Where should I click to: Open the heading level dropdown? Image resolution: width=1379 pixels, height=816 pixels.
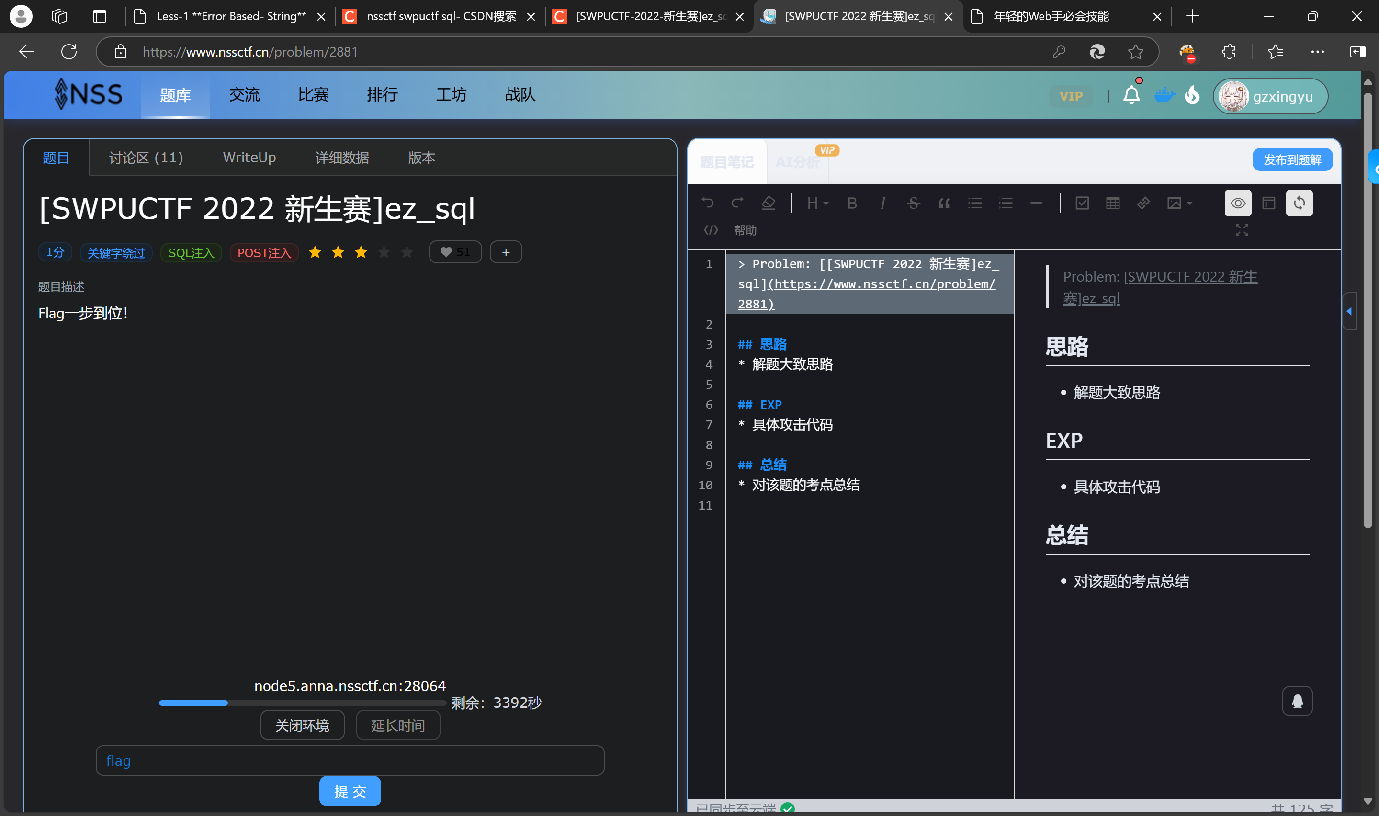coord(817,203)
